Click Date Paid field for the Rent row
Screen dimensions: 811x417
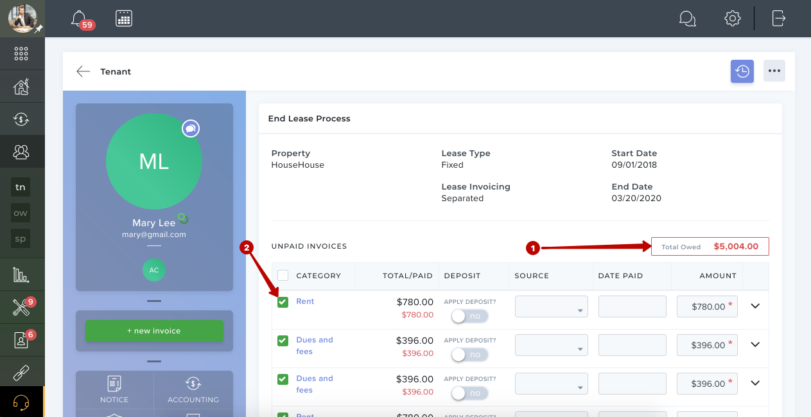(x=632, y=306)
